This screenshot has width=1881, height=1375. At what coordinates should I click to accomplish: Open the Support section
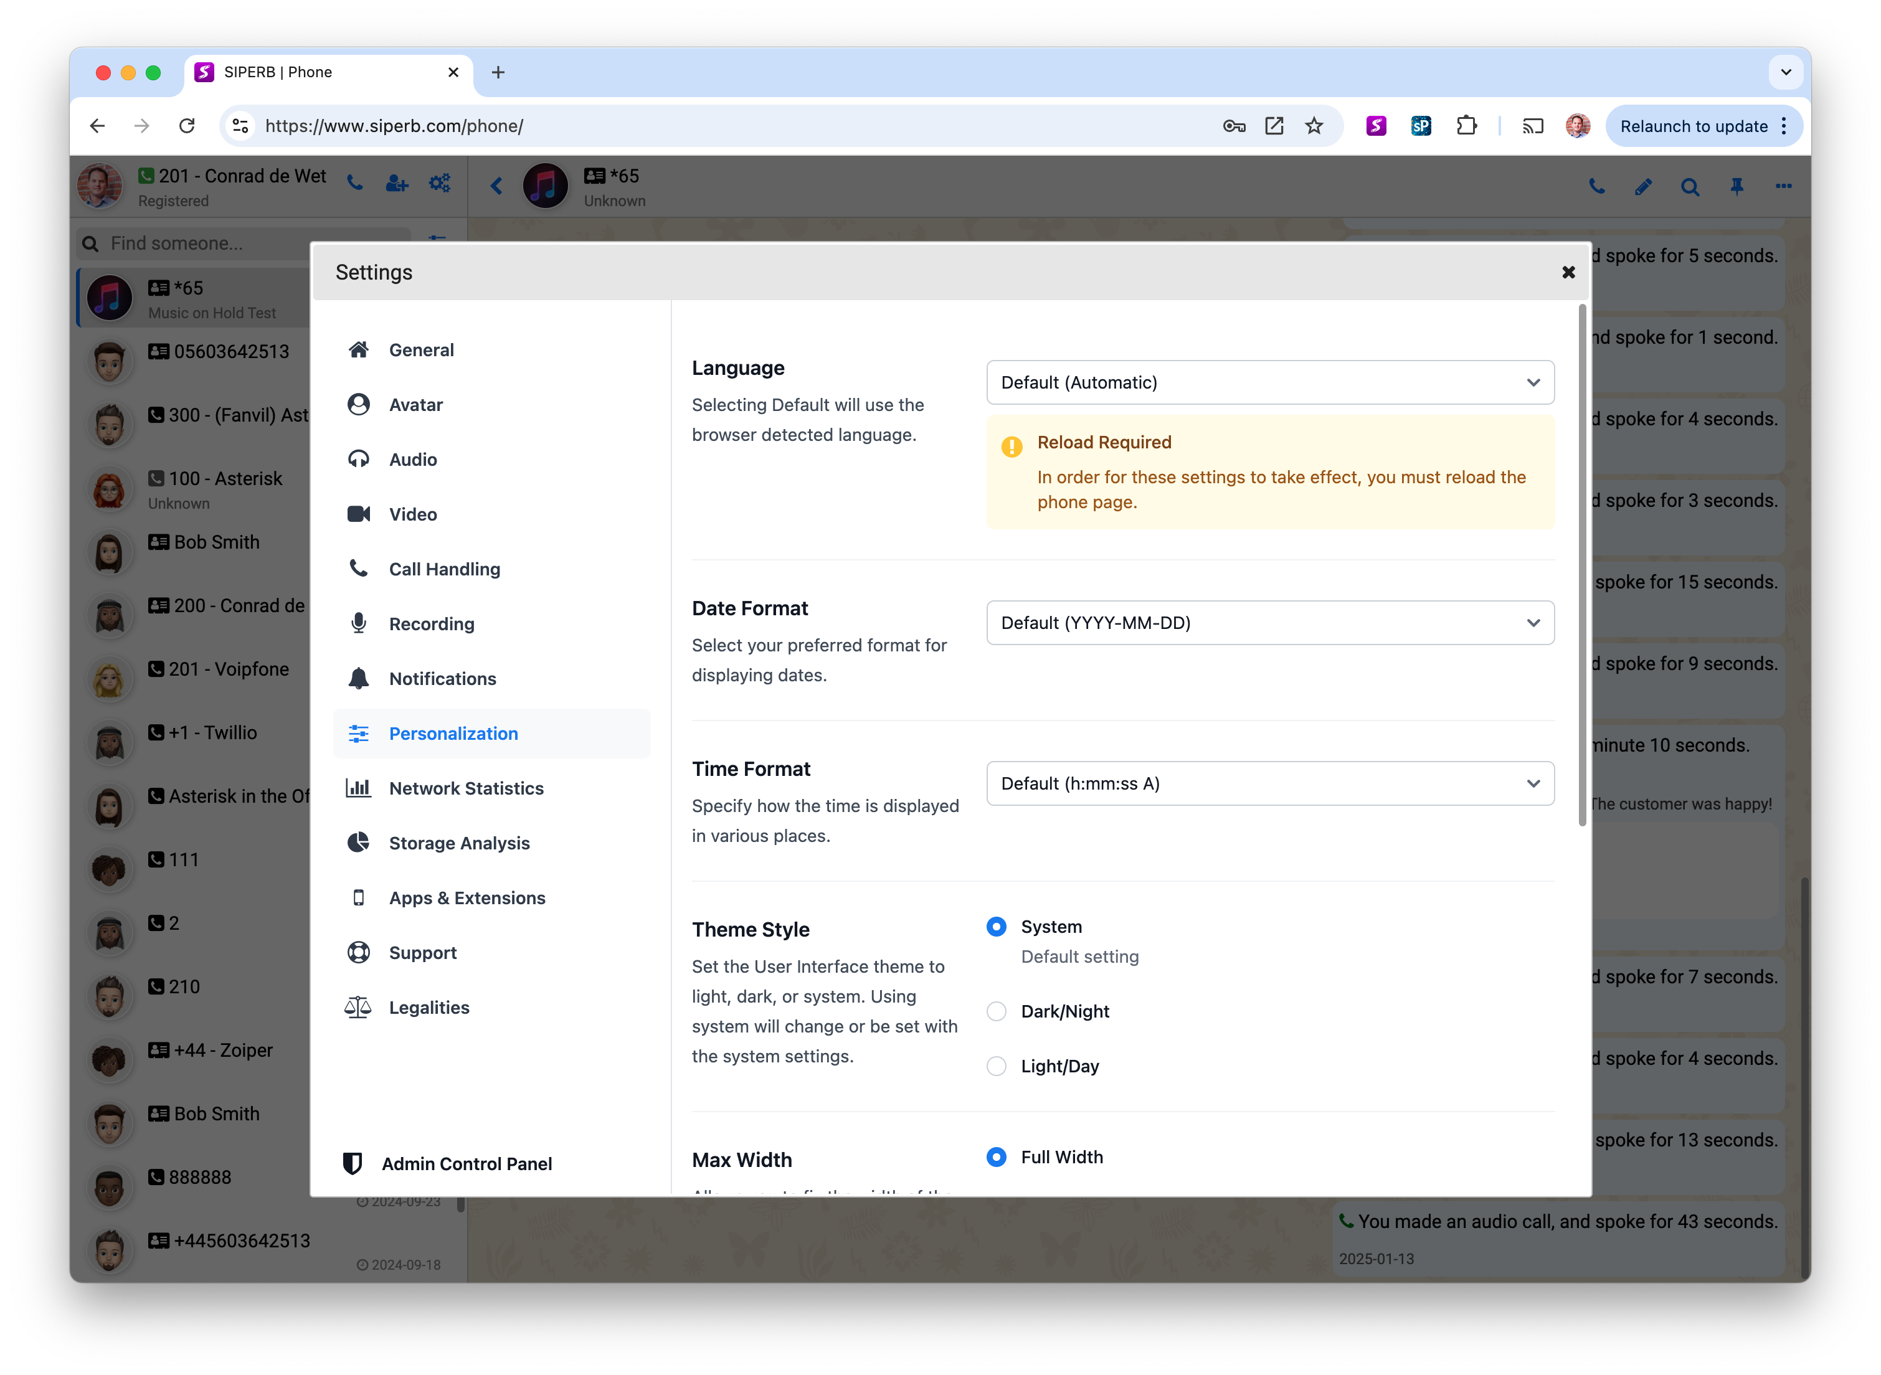pyautogui.click(x=491, y=953)
